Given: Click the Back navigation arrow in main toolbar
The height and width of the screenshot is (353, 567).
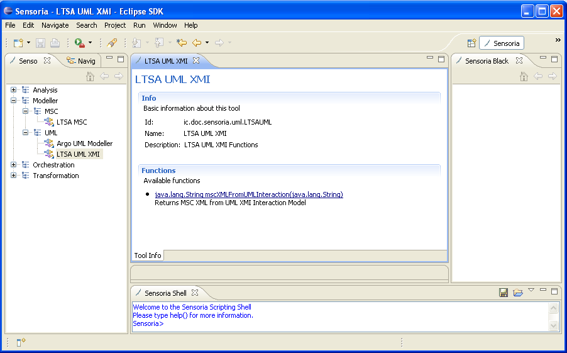Looking at the screenshot, I should click(197, 43).
